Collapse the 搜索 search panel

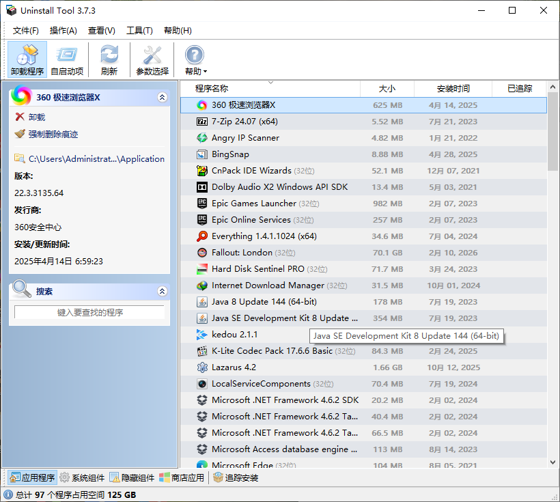point(162,291)
